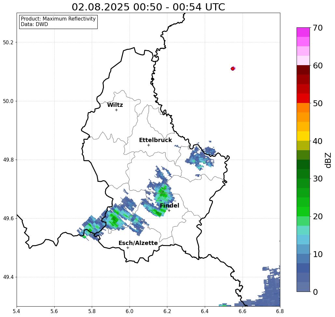Image resolution: width=335 pixels, height=317 pixels.
Task: Click latitude label 50.0
Action: [x=8, y=101]
